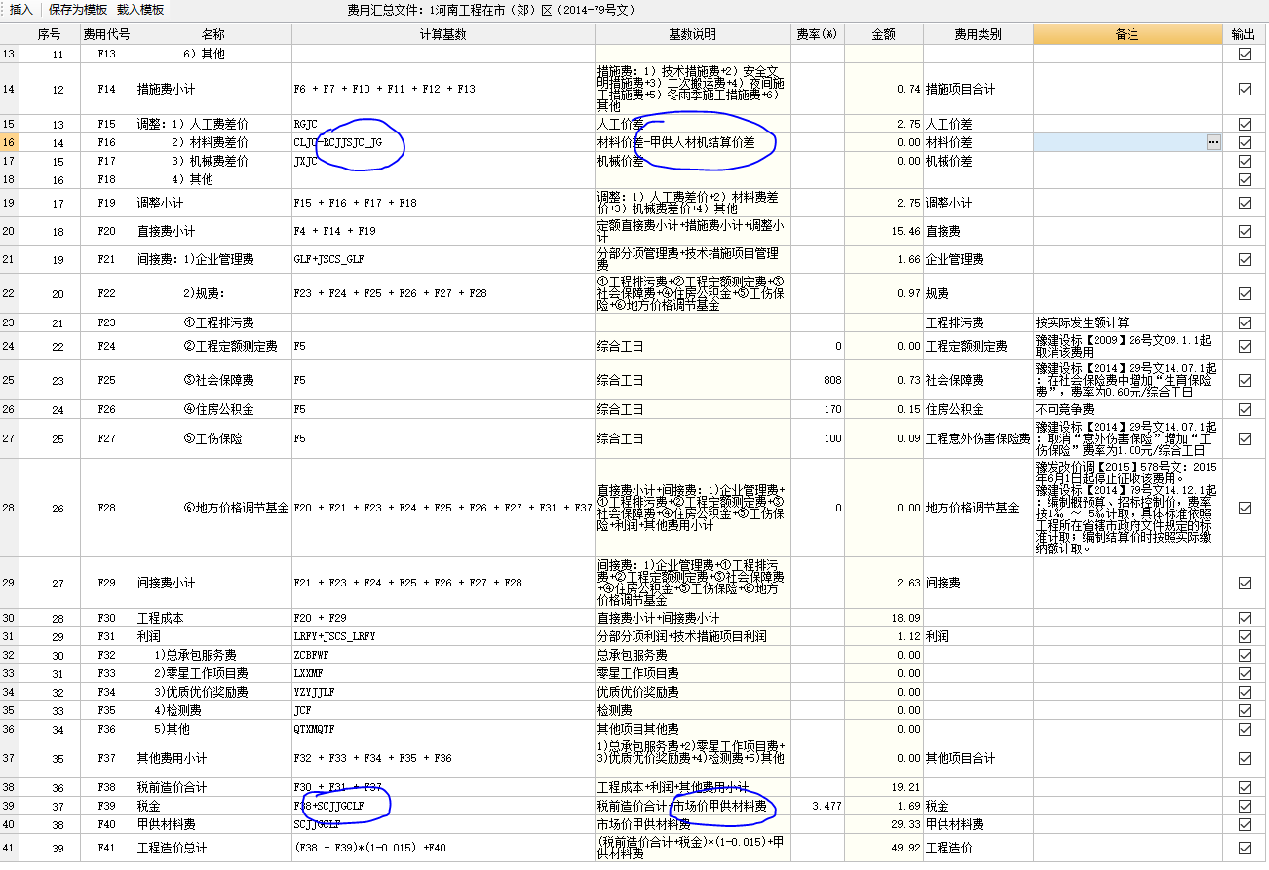
Task: Select the 间接费小计 name cell
Action: 212,583
